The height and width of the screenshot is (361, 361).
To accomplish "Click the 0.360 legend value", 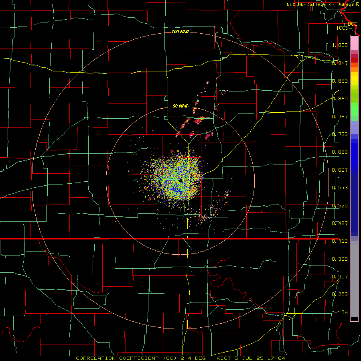I will tap(340, 259).
